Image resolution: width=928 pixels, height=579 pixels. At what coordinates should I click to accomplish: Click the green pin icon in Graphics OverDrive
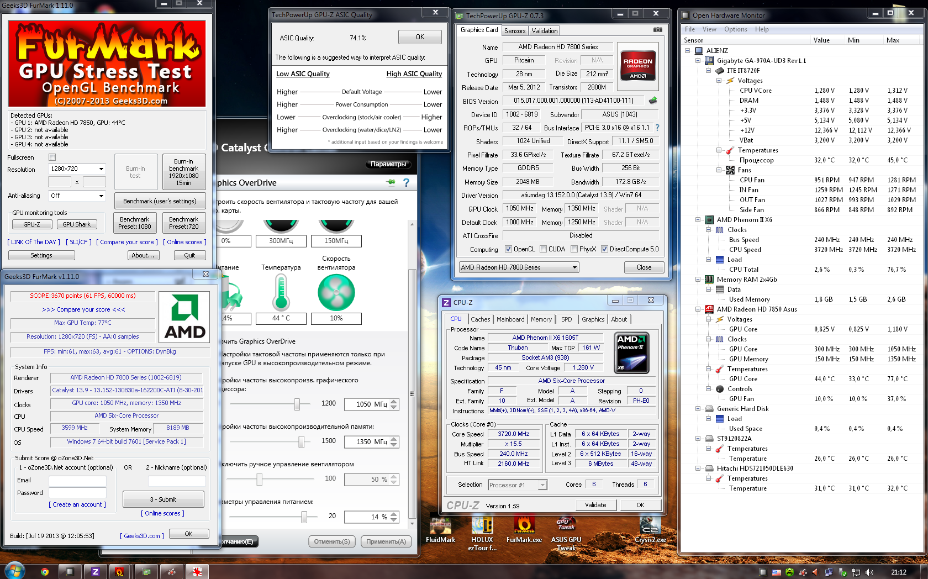click(x=391, y=182)
